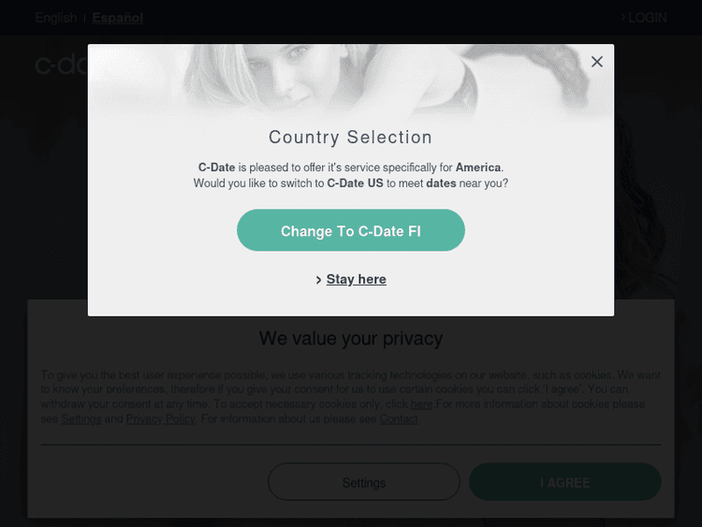Switch site language to Español
The image size is (702, 527).
click(x=117, y=18)
